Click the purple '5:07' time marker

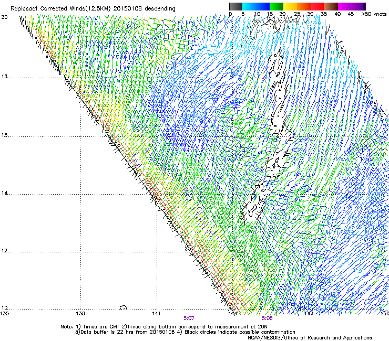coord(189,318)
